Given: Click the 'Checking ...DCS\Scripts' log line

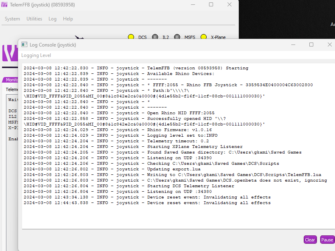Looking at the screenshot, I should pyautogui.click(x=151, y=164).
